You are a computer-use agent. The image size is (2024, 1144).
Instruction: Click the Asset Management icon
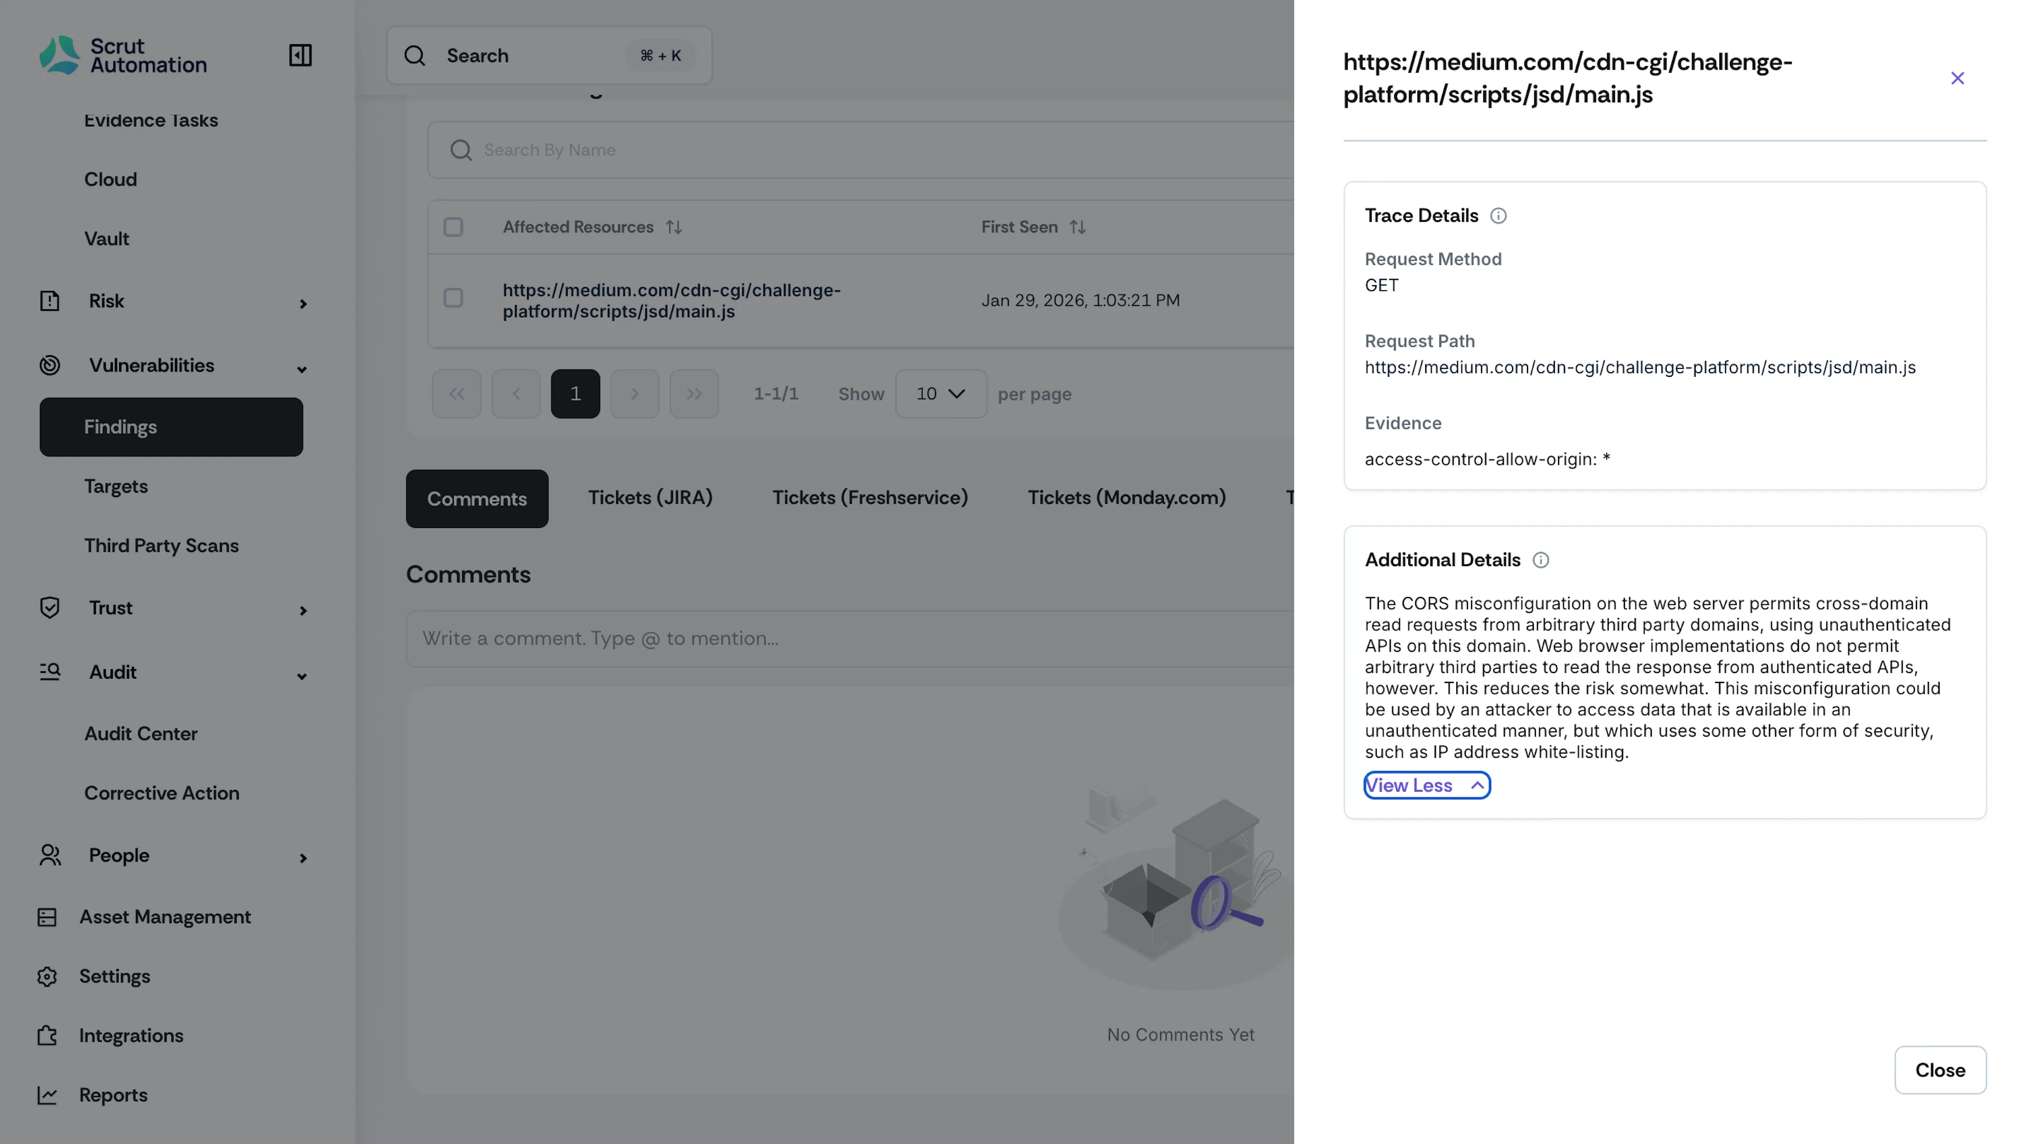pyautogui.click(x=47, y=917)
